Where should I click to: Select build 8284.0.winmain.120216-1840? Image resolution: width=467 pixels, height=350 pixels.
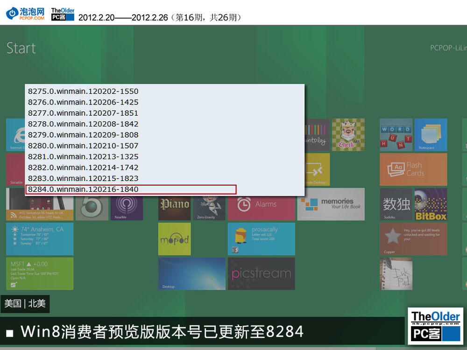click(x=131, y=189)
